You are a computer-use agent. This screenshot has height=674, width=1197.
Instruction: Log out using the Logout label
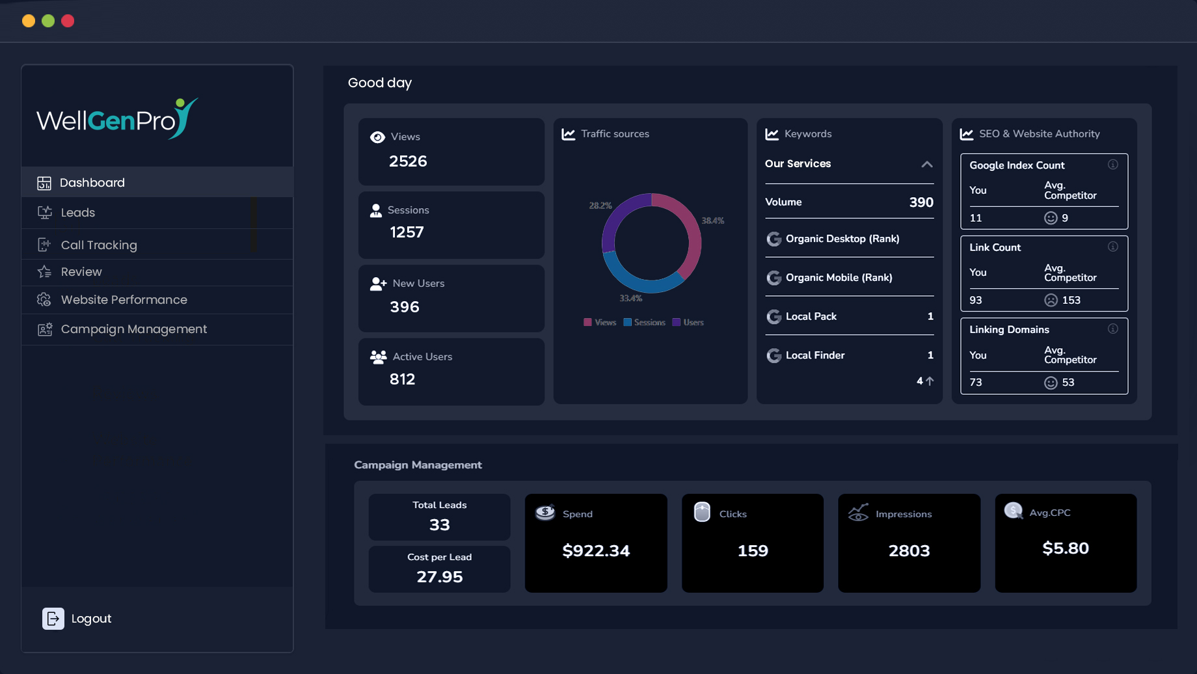[91, 619]
